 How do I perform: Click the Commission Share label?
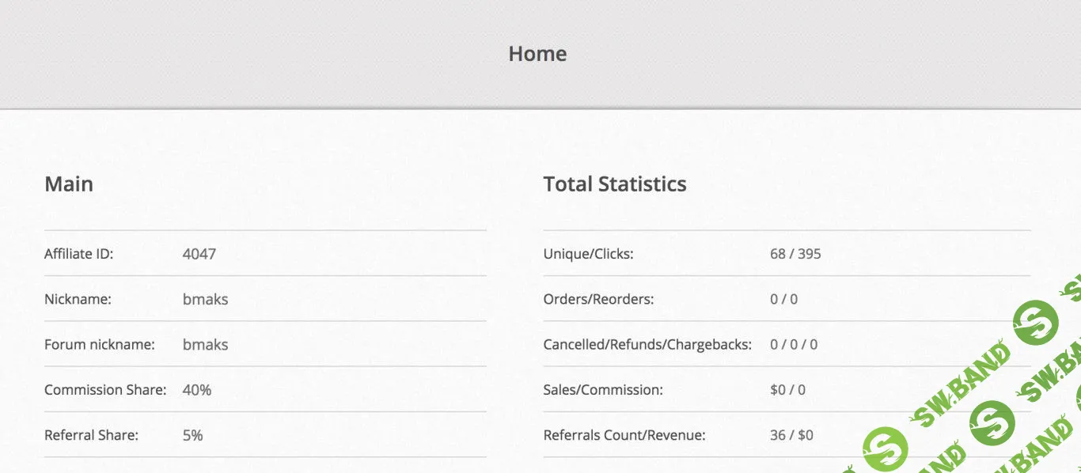coord(105,390)
